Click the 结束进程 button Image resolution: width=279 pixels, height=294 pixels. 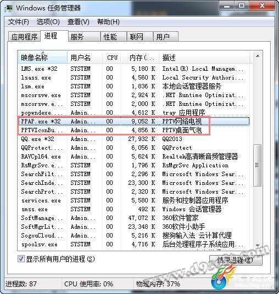pos(236,260)
